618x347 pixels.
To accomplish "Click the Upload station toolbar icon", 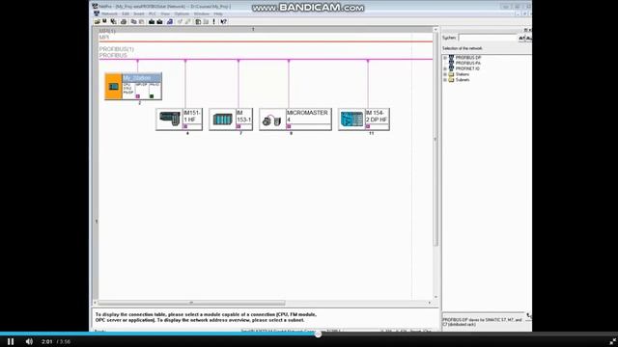I will (159, 21).
